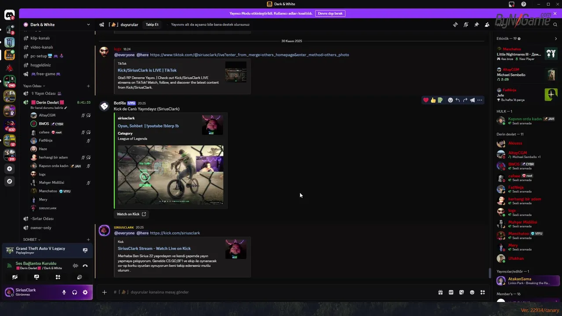The image size is (562, 316).
Task: Open the hoşgeldiniz channel
Action: (x=57, y=65)
